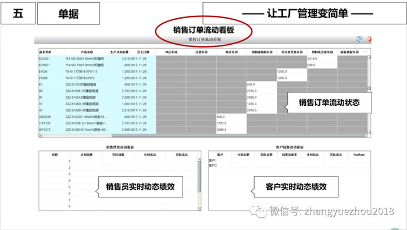
Task: Click the vertical scrollbar thumb of the sales table
Action: [x=199, y=177]
